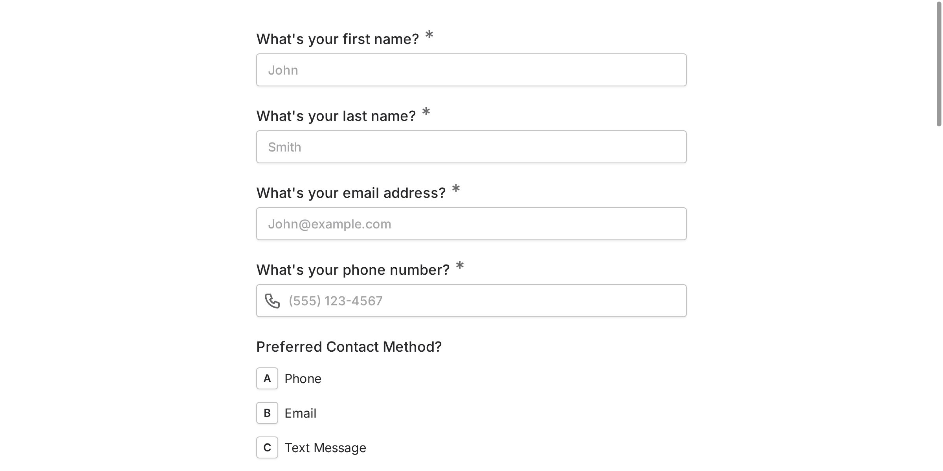Click the "What's your phone number?" label
This screenshot has height=471, width=943.
coord(353,270)
